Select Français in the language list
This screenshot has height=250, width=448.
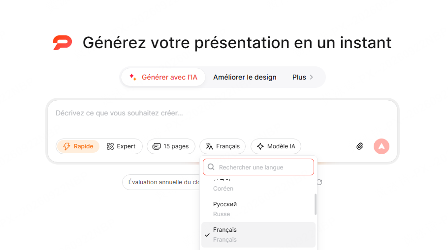pos(258,235)
